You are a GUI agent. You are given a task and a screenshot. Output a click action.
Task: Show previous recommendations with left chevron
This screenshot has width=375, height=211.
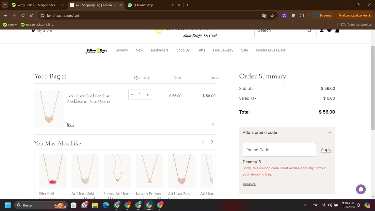203,142
